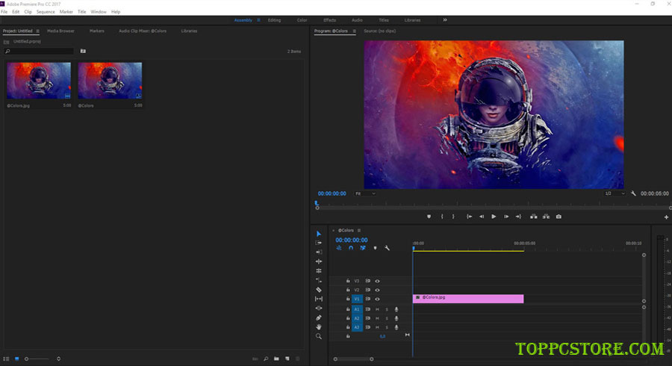672x366 pixels.
Task: Switch to the Media Browser tab
Action: [x=60, y=31]
